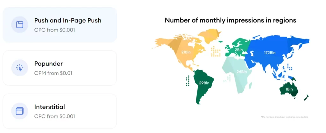Choose the Interstitial ad format title
326x133 pixels.
49,107
